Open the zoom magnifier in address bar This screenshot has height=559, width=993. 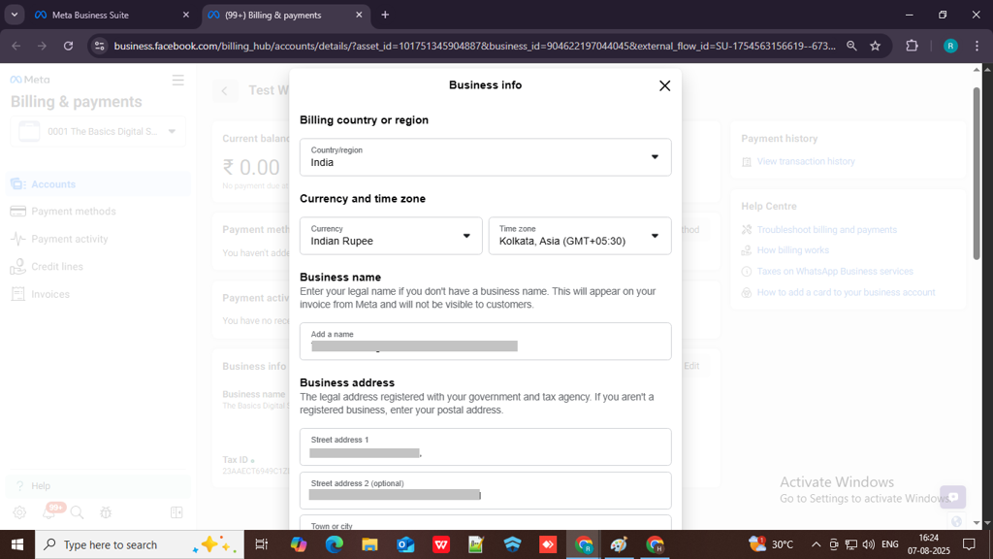(851, 46)
